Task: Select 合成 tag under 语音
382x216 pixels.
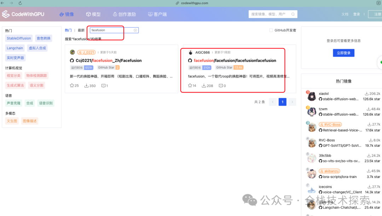Action: pyautogui.click(x=30, y=103)
